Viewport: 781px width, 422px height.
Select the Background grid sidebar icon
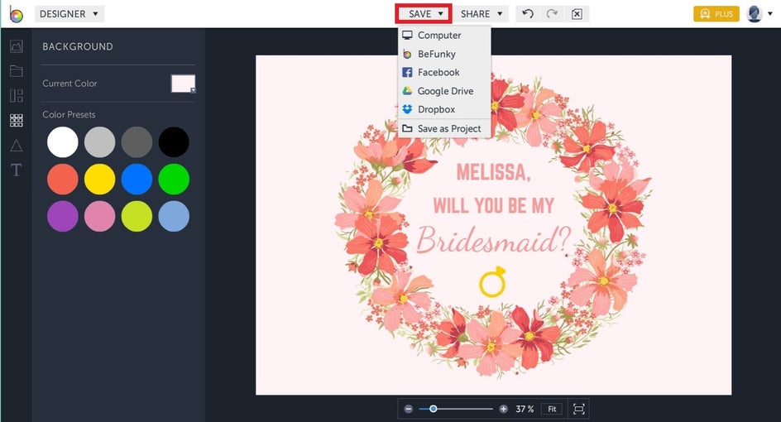[17, 120]
